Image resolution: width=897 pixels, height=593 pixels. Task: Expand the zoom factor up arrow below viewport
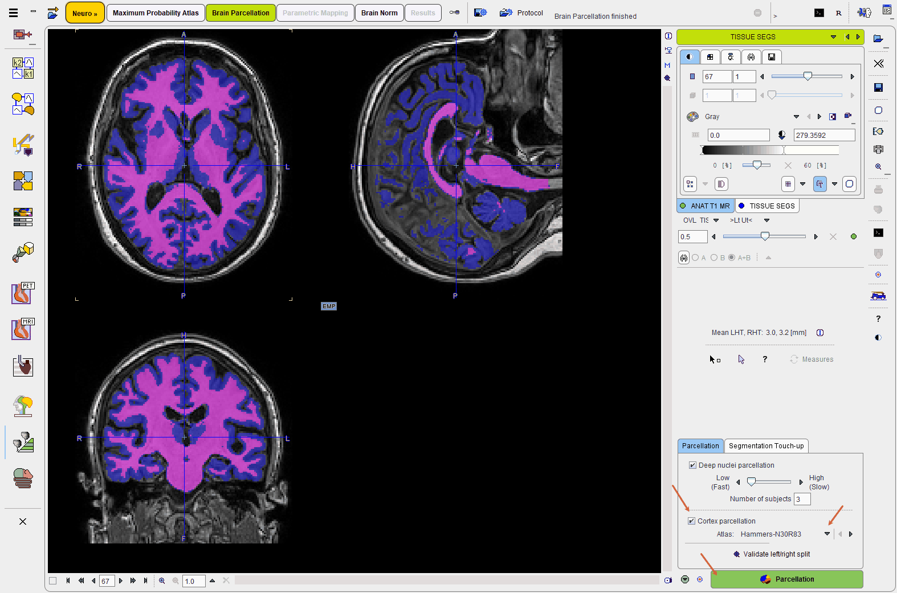[x=212, y=580]
